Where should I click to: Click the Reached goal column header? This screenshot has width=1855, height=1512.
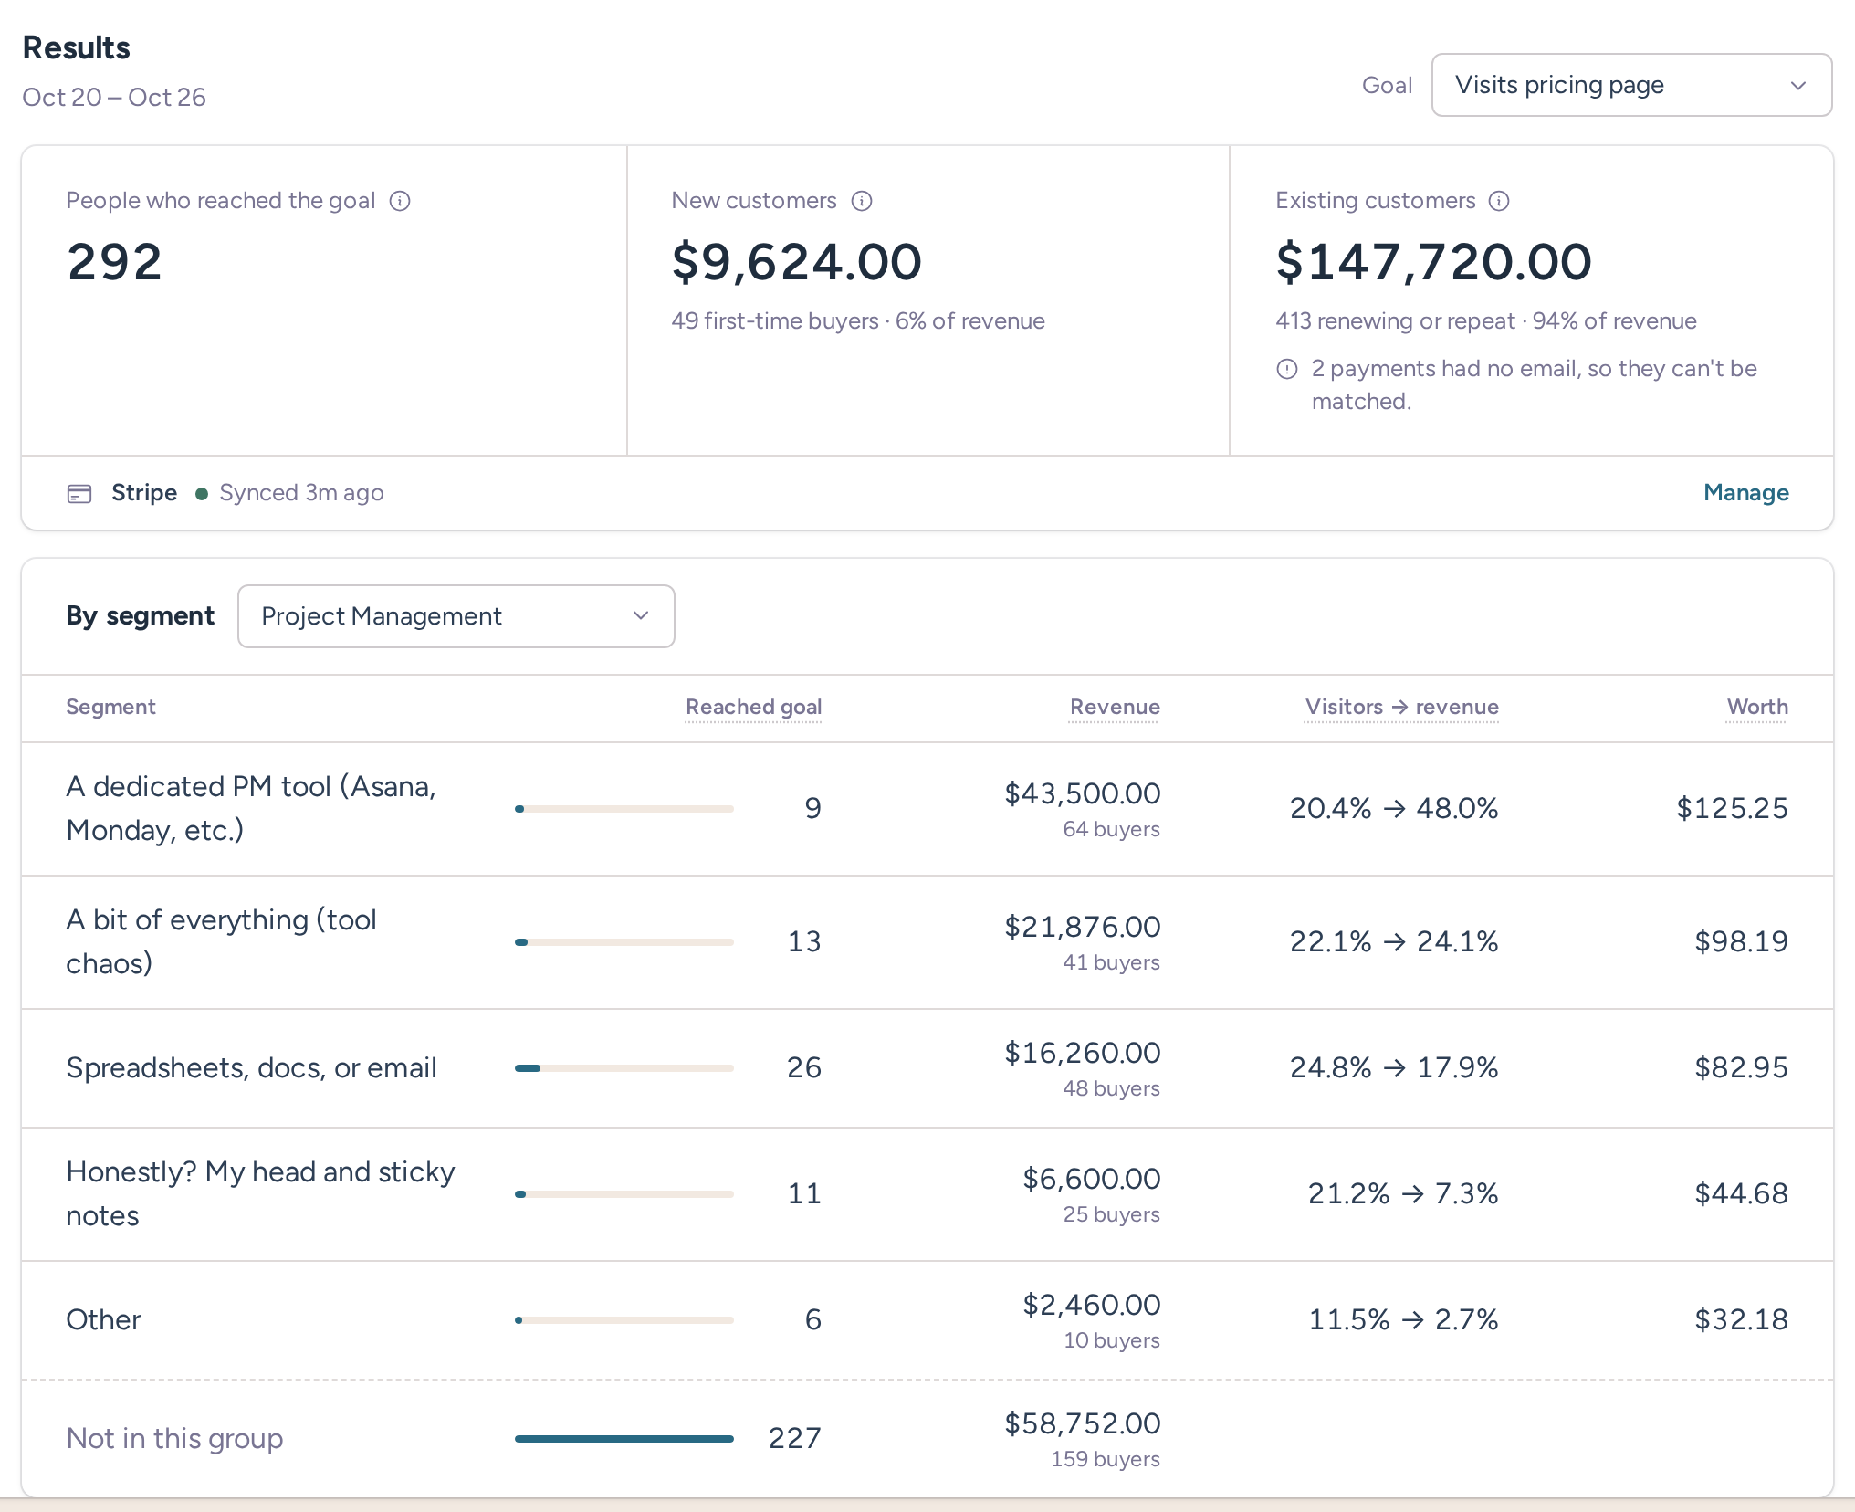click(x=754, y=707)
